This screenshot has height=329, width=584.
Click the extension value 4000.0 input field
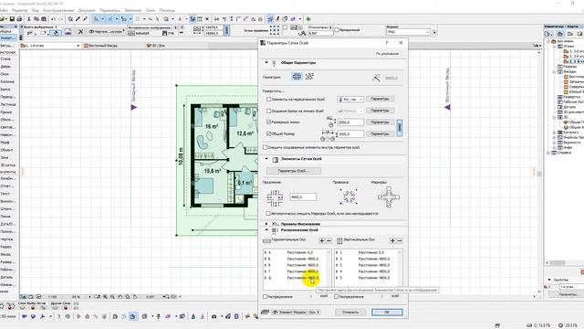click(x=303, y=197)
